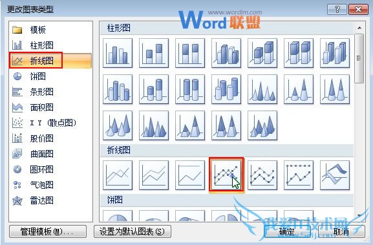373x245 pixels.
Task: Click 设置为默认图表(S) button
Action: (133, 231)
